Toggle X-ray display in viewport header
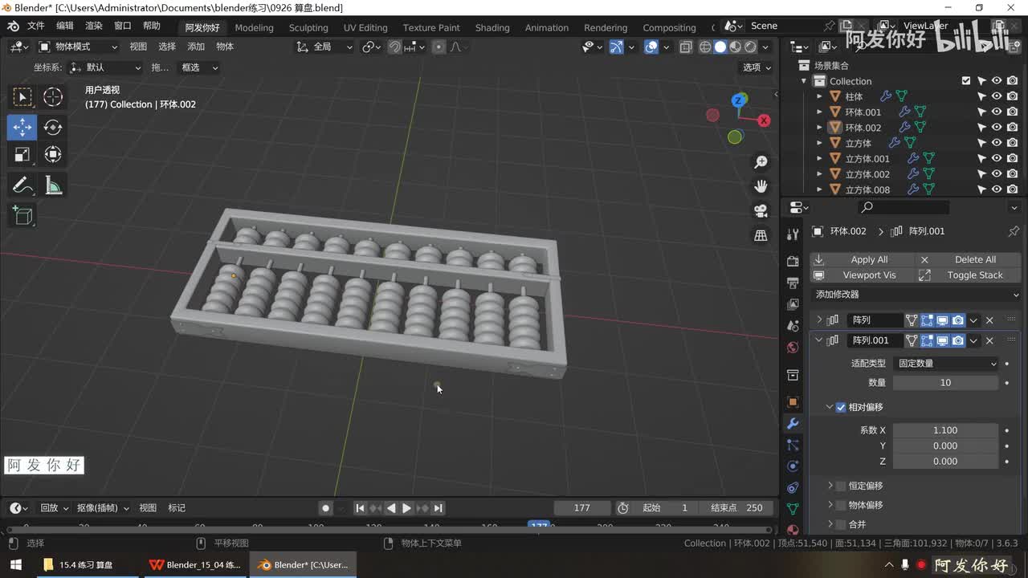 coord(685,47)
